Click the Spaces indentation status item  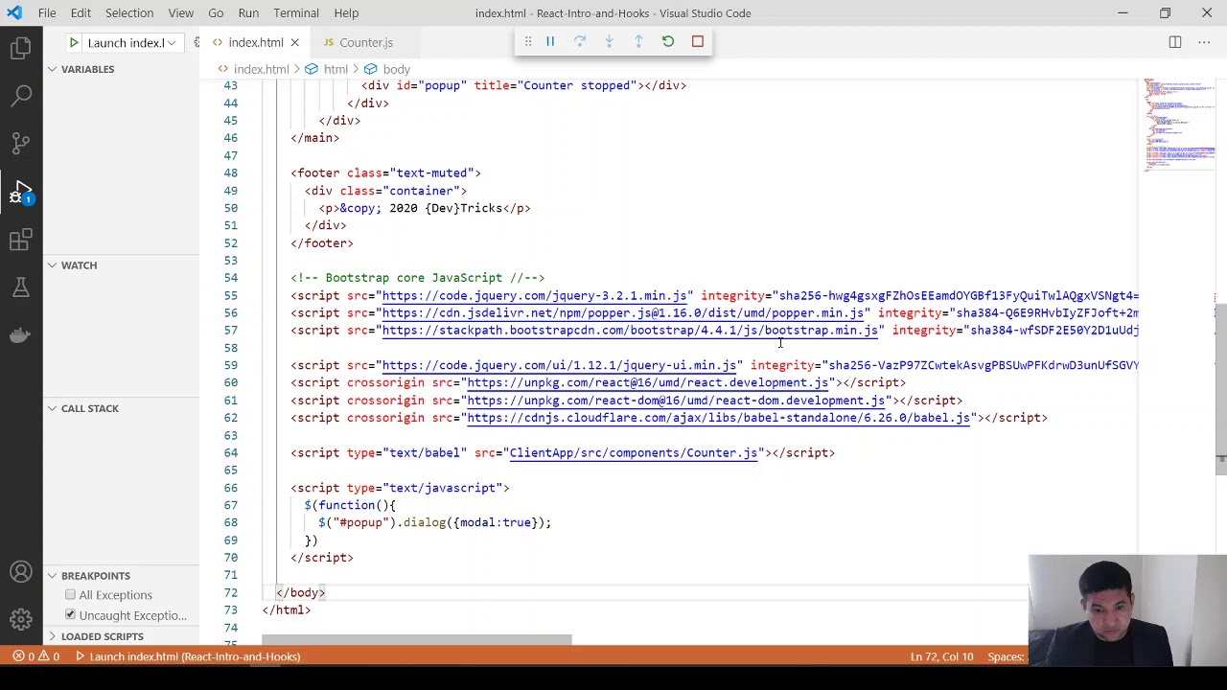[x=1007, y=656]
